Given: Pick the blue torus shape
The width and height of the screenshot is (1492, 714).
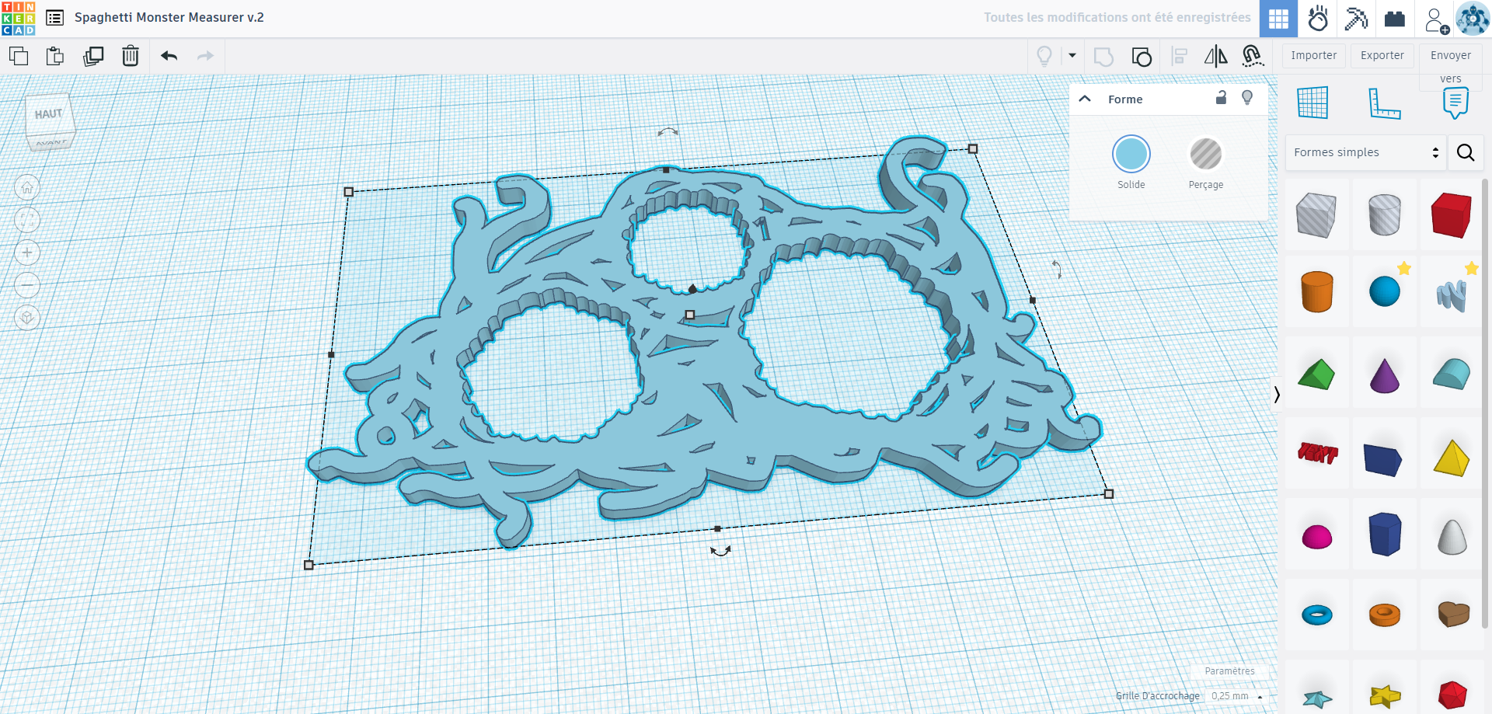Looking at the screenshot, I should (1316, 615).
